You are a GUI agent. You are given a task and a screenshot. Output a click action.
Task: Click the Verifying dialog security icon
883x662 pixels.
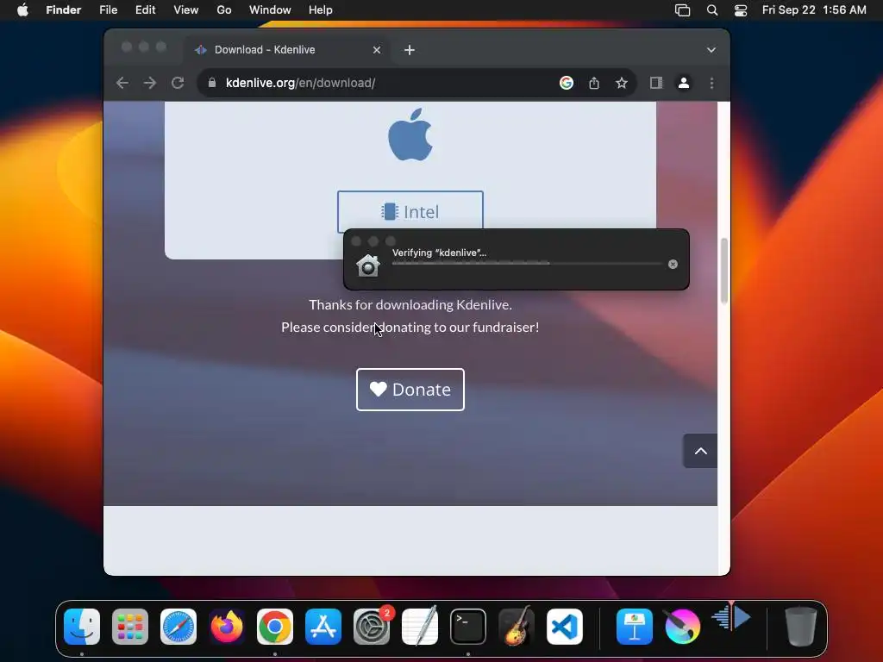click(x=367, y=265)
